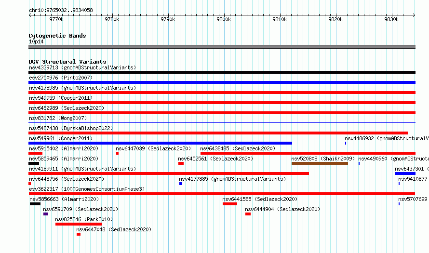429x253 pixels.
Task: Open the nsv4339713 (gnomADStructuralVariants) label
Action: tap(82, 67)
